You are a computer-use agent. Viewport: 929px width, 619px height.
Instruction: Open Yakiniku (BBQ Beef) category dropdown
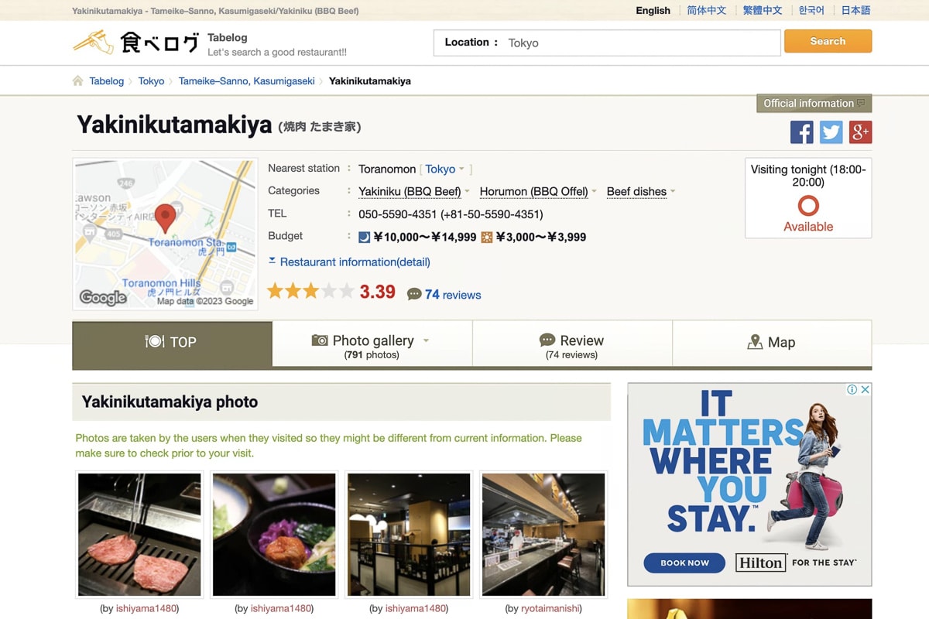pyautogui.click(x=467, y=192)
